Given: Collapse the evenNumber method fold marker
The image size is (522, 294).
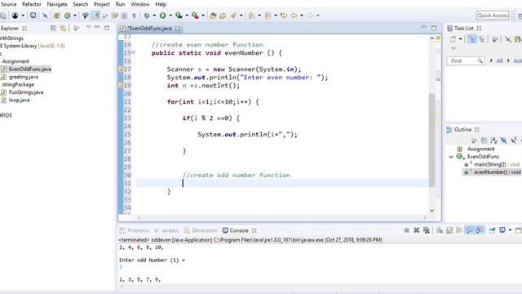Looking at the screenshot, I should click(134, 52).
